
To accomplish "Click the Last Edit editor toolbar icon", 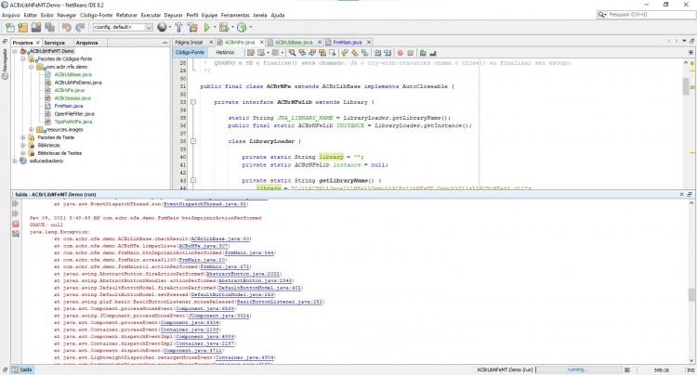I will (x=251, y=53).
